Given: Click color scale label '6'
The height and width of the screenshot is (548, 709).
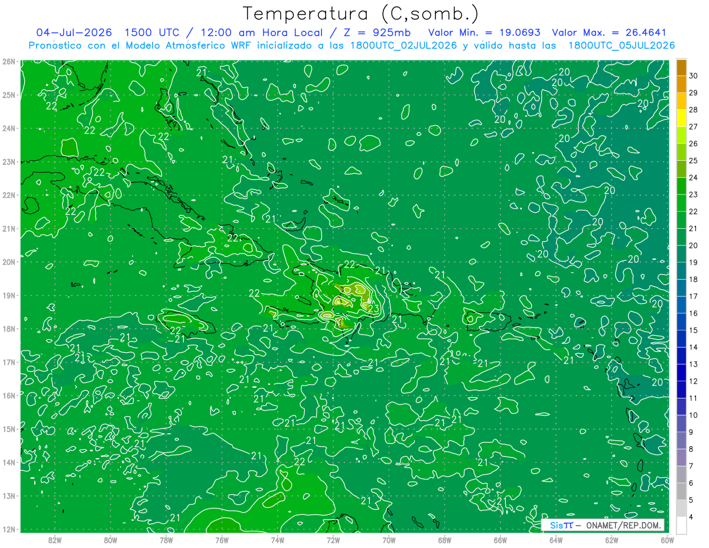Looking at the screenshot, I should [691, 483].
